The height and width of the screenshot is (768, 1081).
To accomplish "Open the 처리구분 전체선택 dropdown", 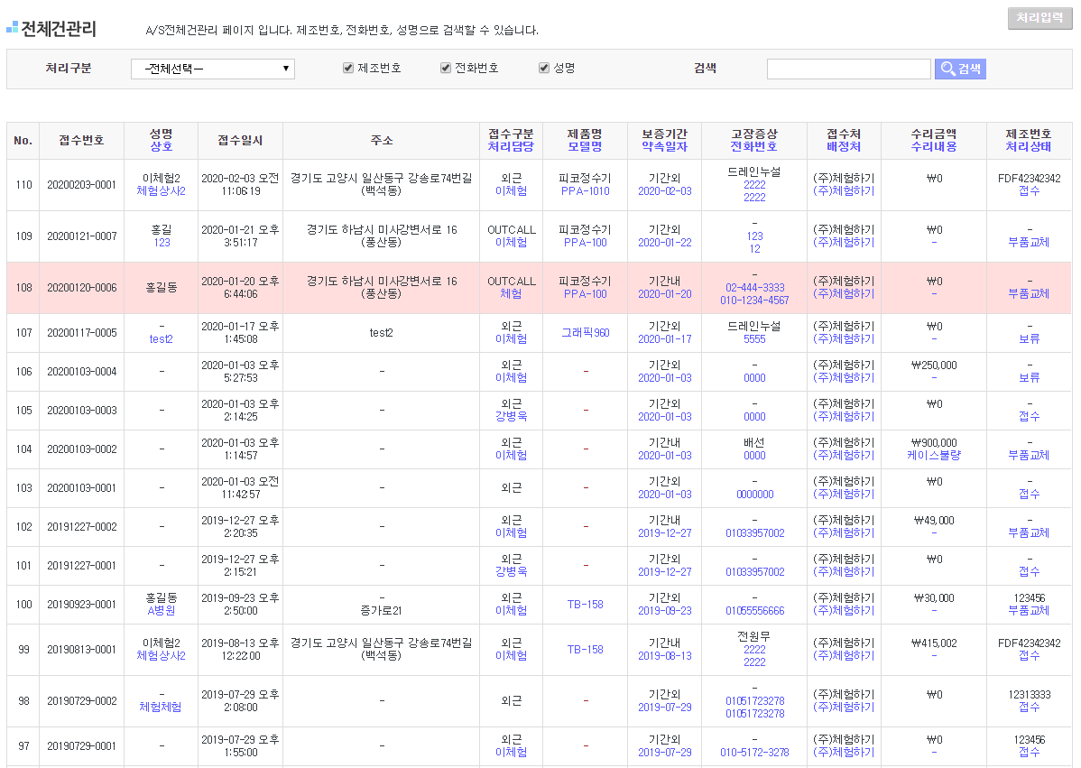I will 213,69.
